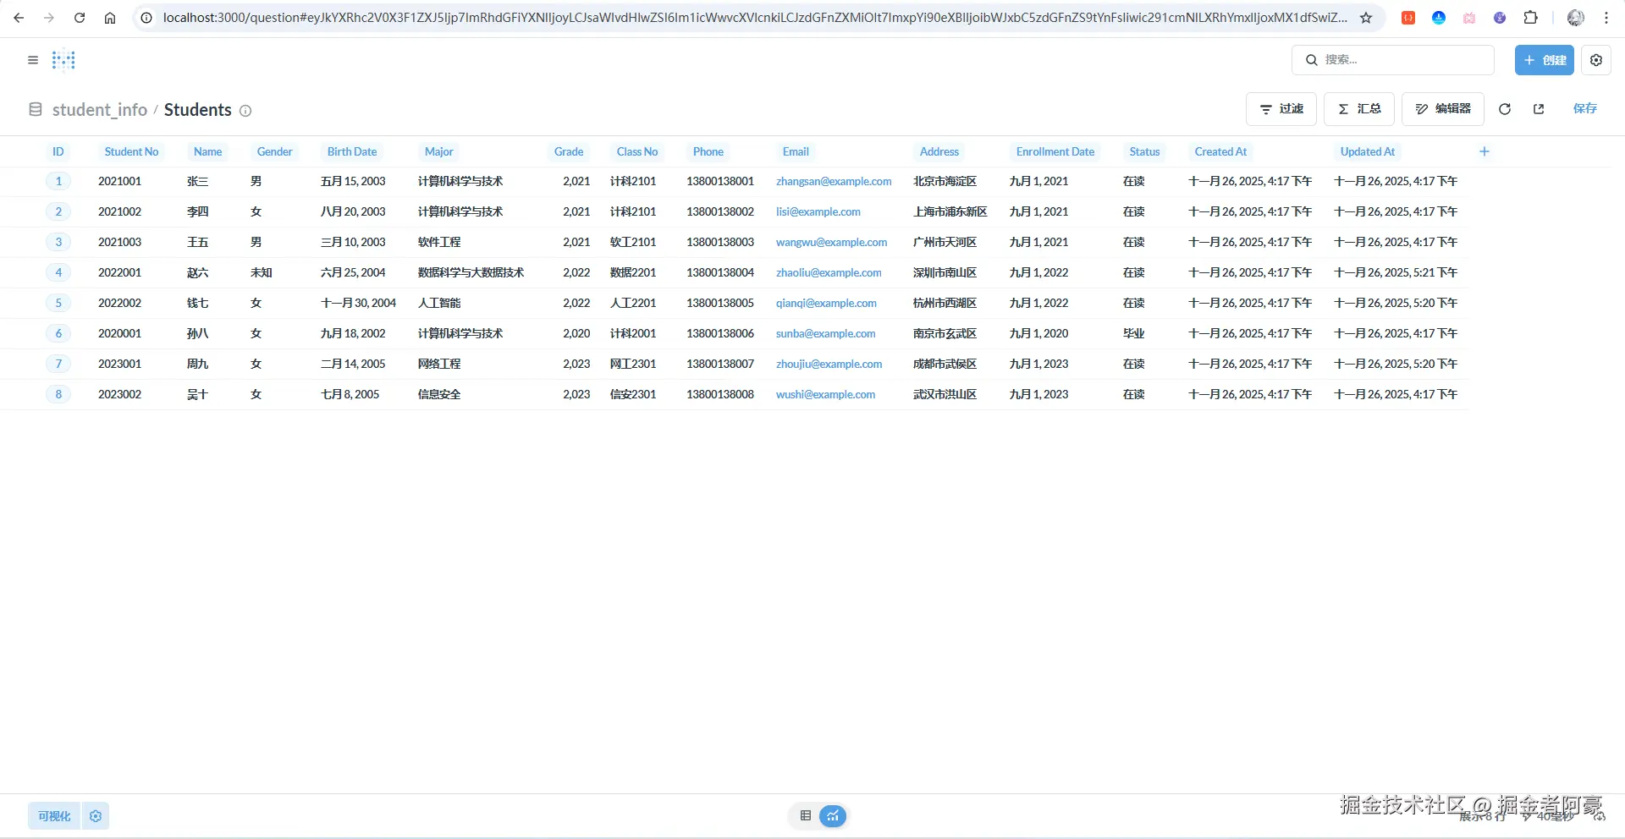The width and height of the screenshot is (1625, 839).
Task: Open the 汇总 summarize button
Action: coord(1359,109)
